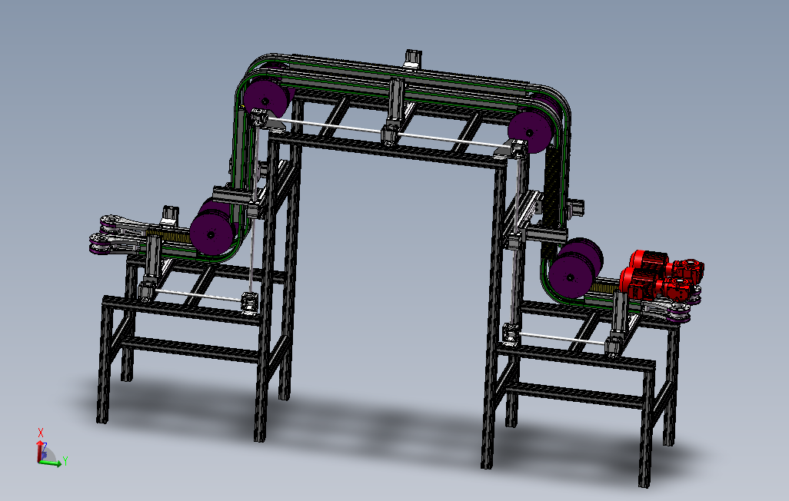Select the white shaft on the left lower table
The height and width of the screenshot is (501, 789).
click(198, 295)
